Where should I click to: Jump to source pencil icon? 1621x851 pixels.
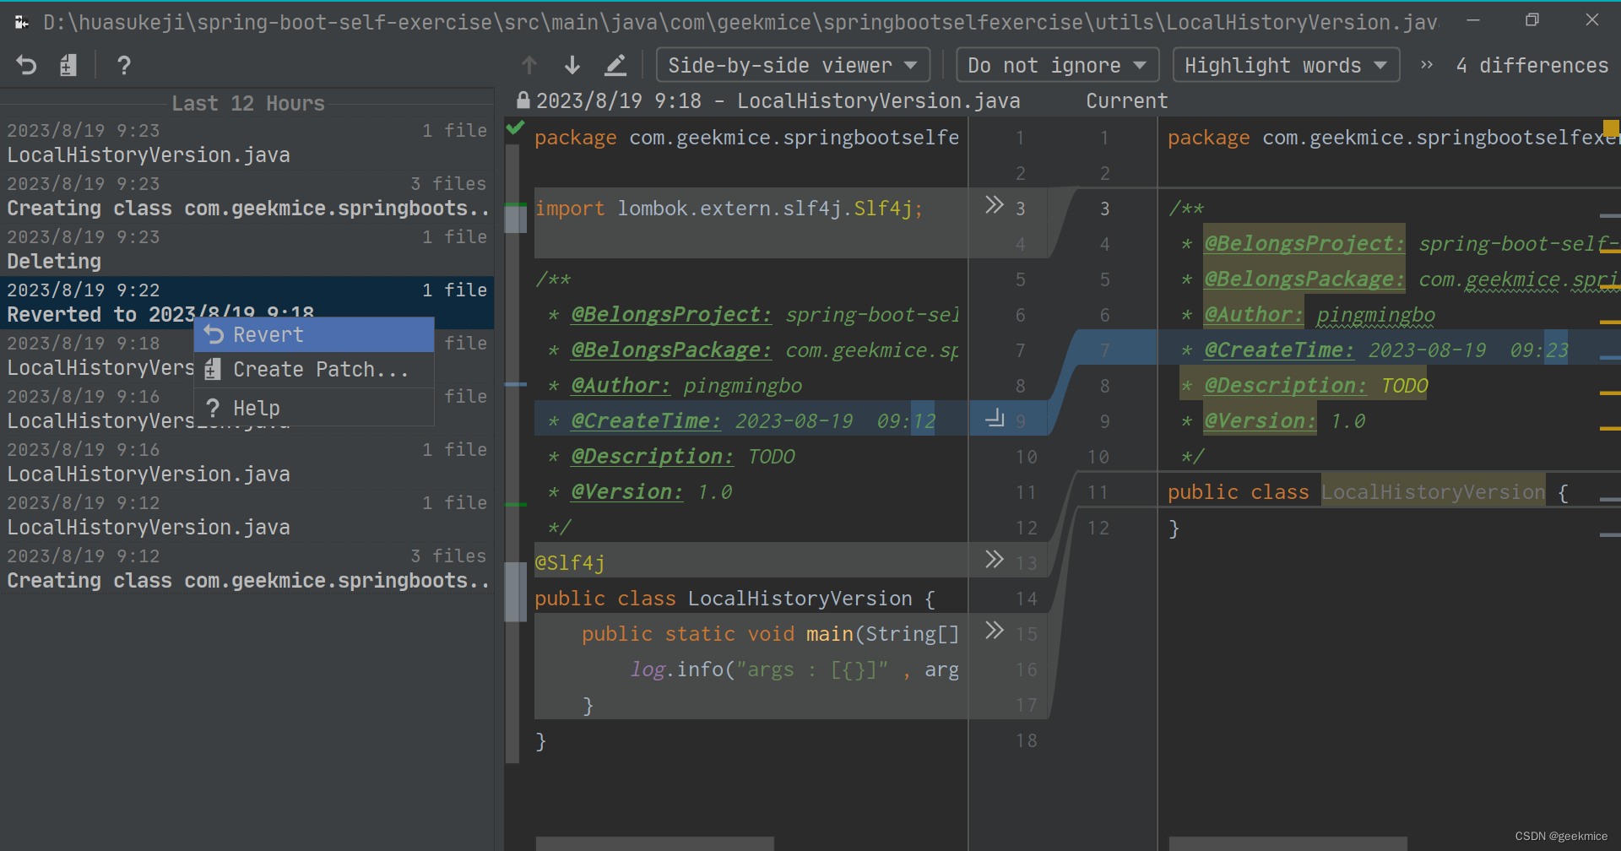tap(615, 65)
